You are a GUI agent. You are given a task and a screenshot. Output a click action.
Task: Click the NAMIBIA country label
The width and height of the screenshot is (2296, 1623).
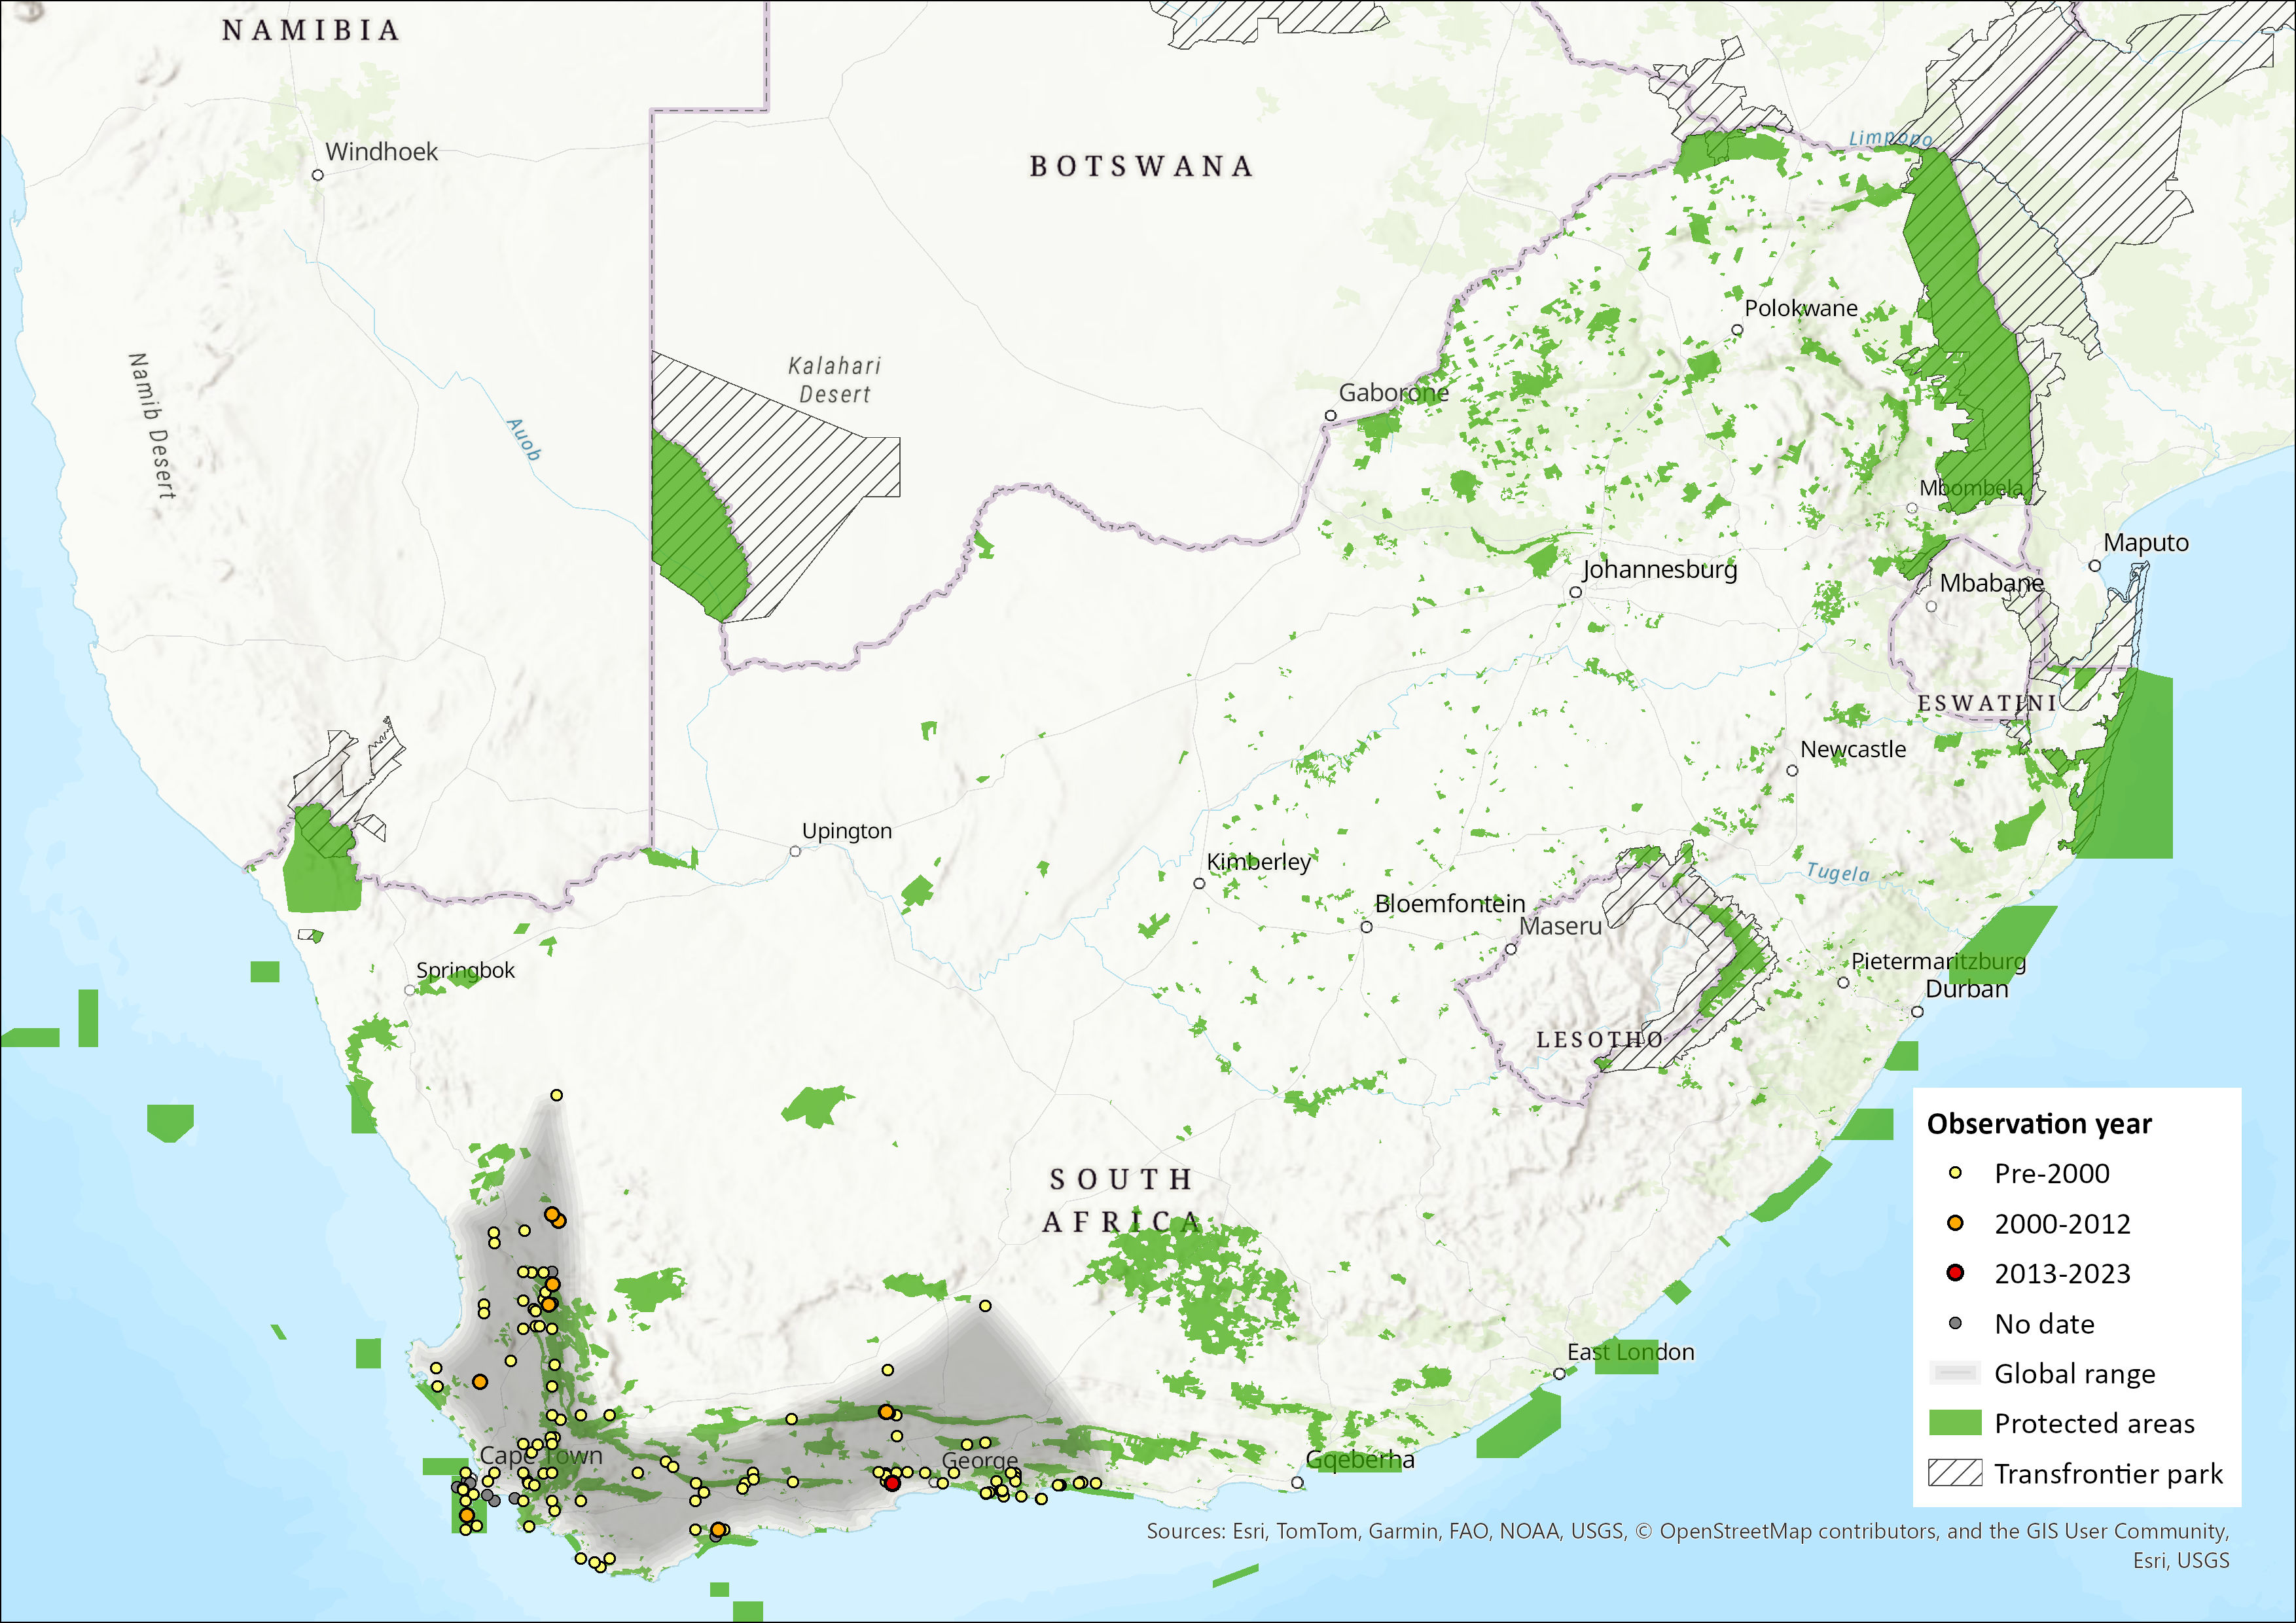(311, 30)
